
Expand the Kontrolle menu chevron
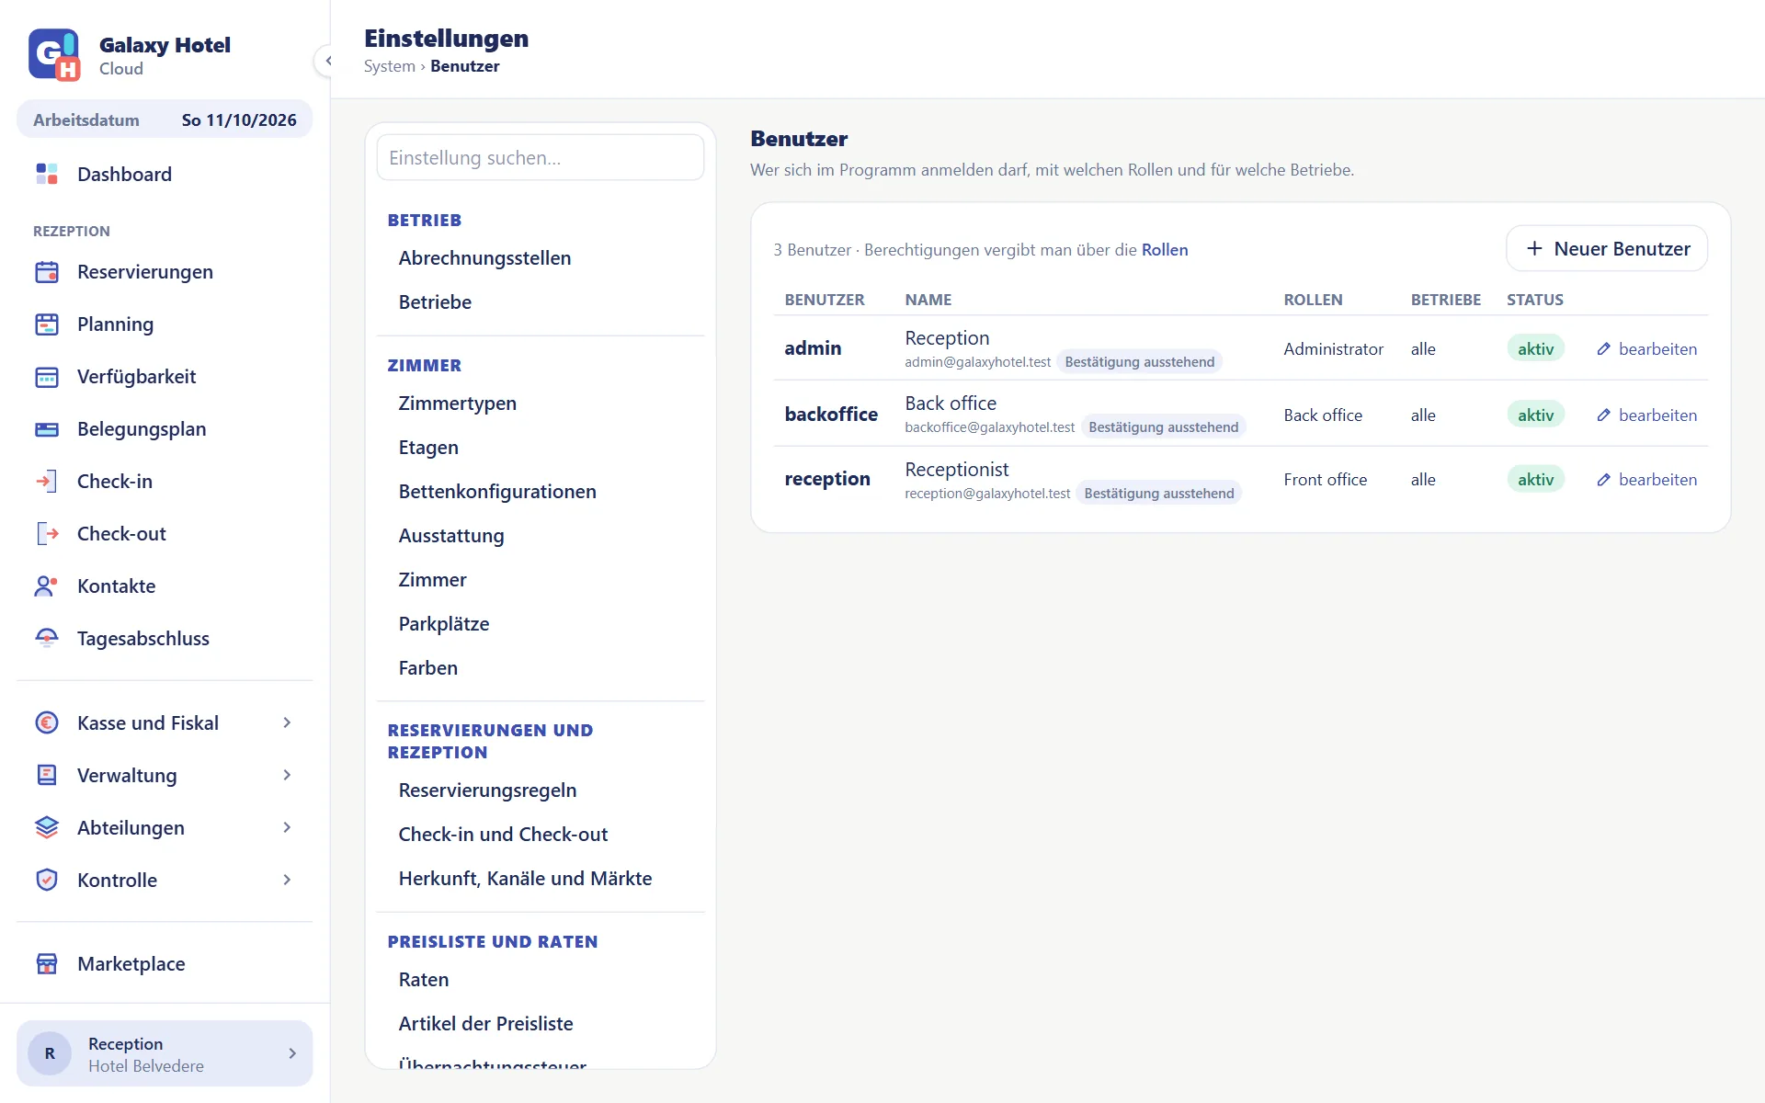tap(287, 881)
